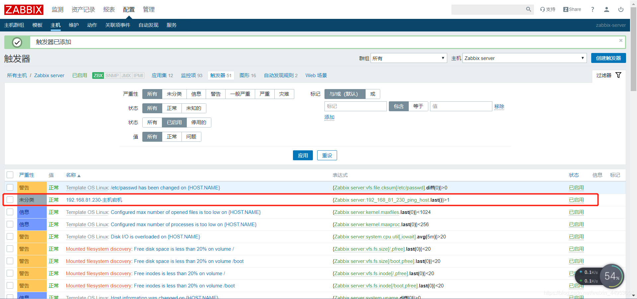Viewport: 637px width, 299px height.
Task: Open the user profile icon
Action: [x=606, y=10]
